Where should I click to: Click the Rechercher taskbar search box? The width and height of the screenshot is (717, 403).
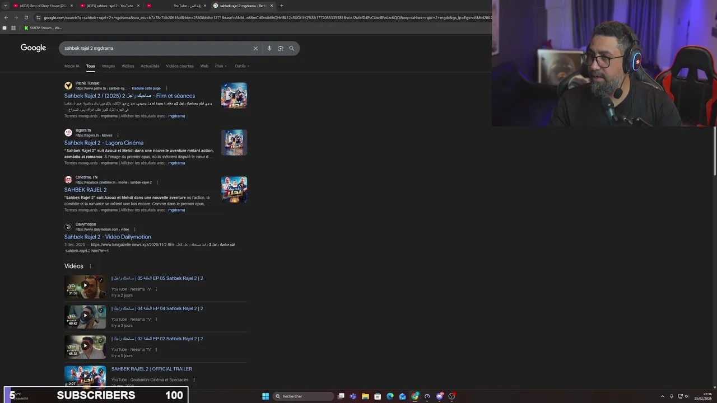pos(303,396)
